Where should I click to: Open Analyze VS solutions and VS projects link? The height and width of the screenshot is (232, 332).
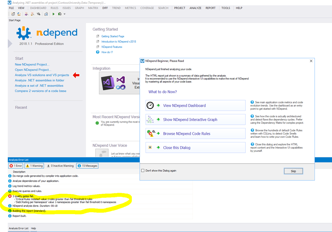point(42,75)
